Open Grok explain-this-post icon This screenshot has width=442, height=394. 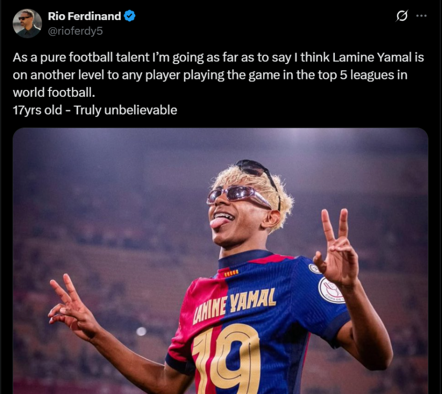pos(402,16)
